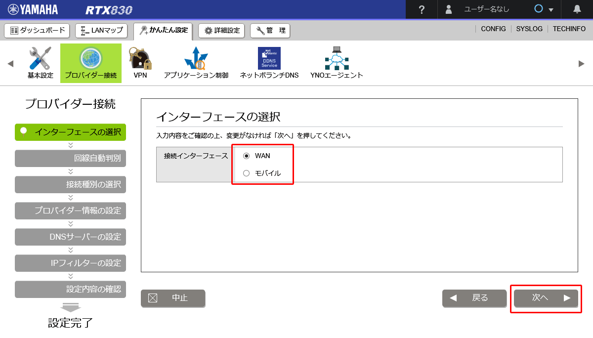Viewport: 593px width, 338px height.
Task: Click the 中止 cancel button
Action: (173, 298)
